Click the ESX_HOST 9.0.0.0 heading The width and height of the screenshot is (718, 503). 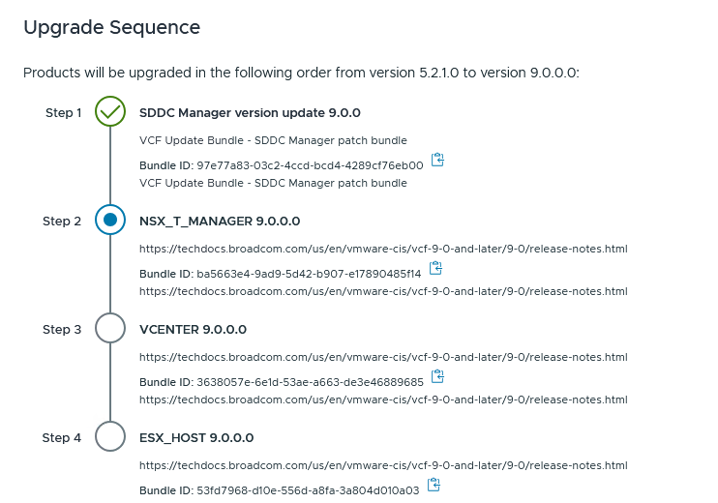click(196, 438)
